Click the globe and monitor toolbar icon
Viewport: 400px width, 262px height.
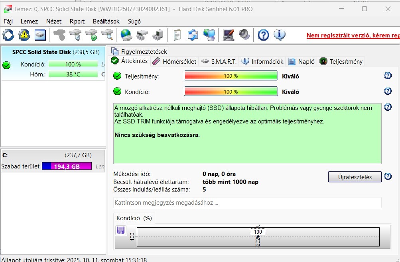point(209,35)
